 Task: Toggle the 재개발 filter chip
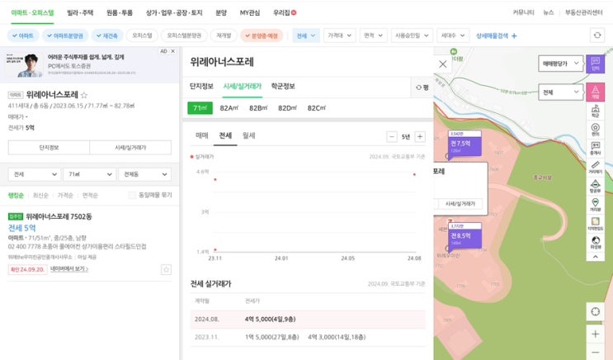(224, 36)
